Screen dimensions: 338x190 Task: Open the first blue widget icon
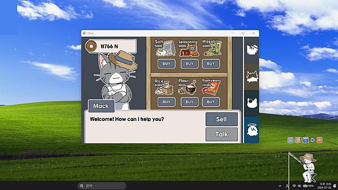(290, 140)
